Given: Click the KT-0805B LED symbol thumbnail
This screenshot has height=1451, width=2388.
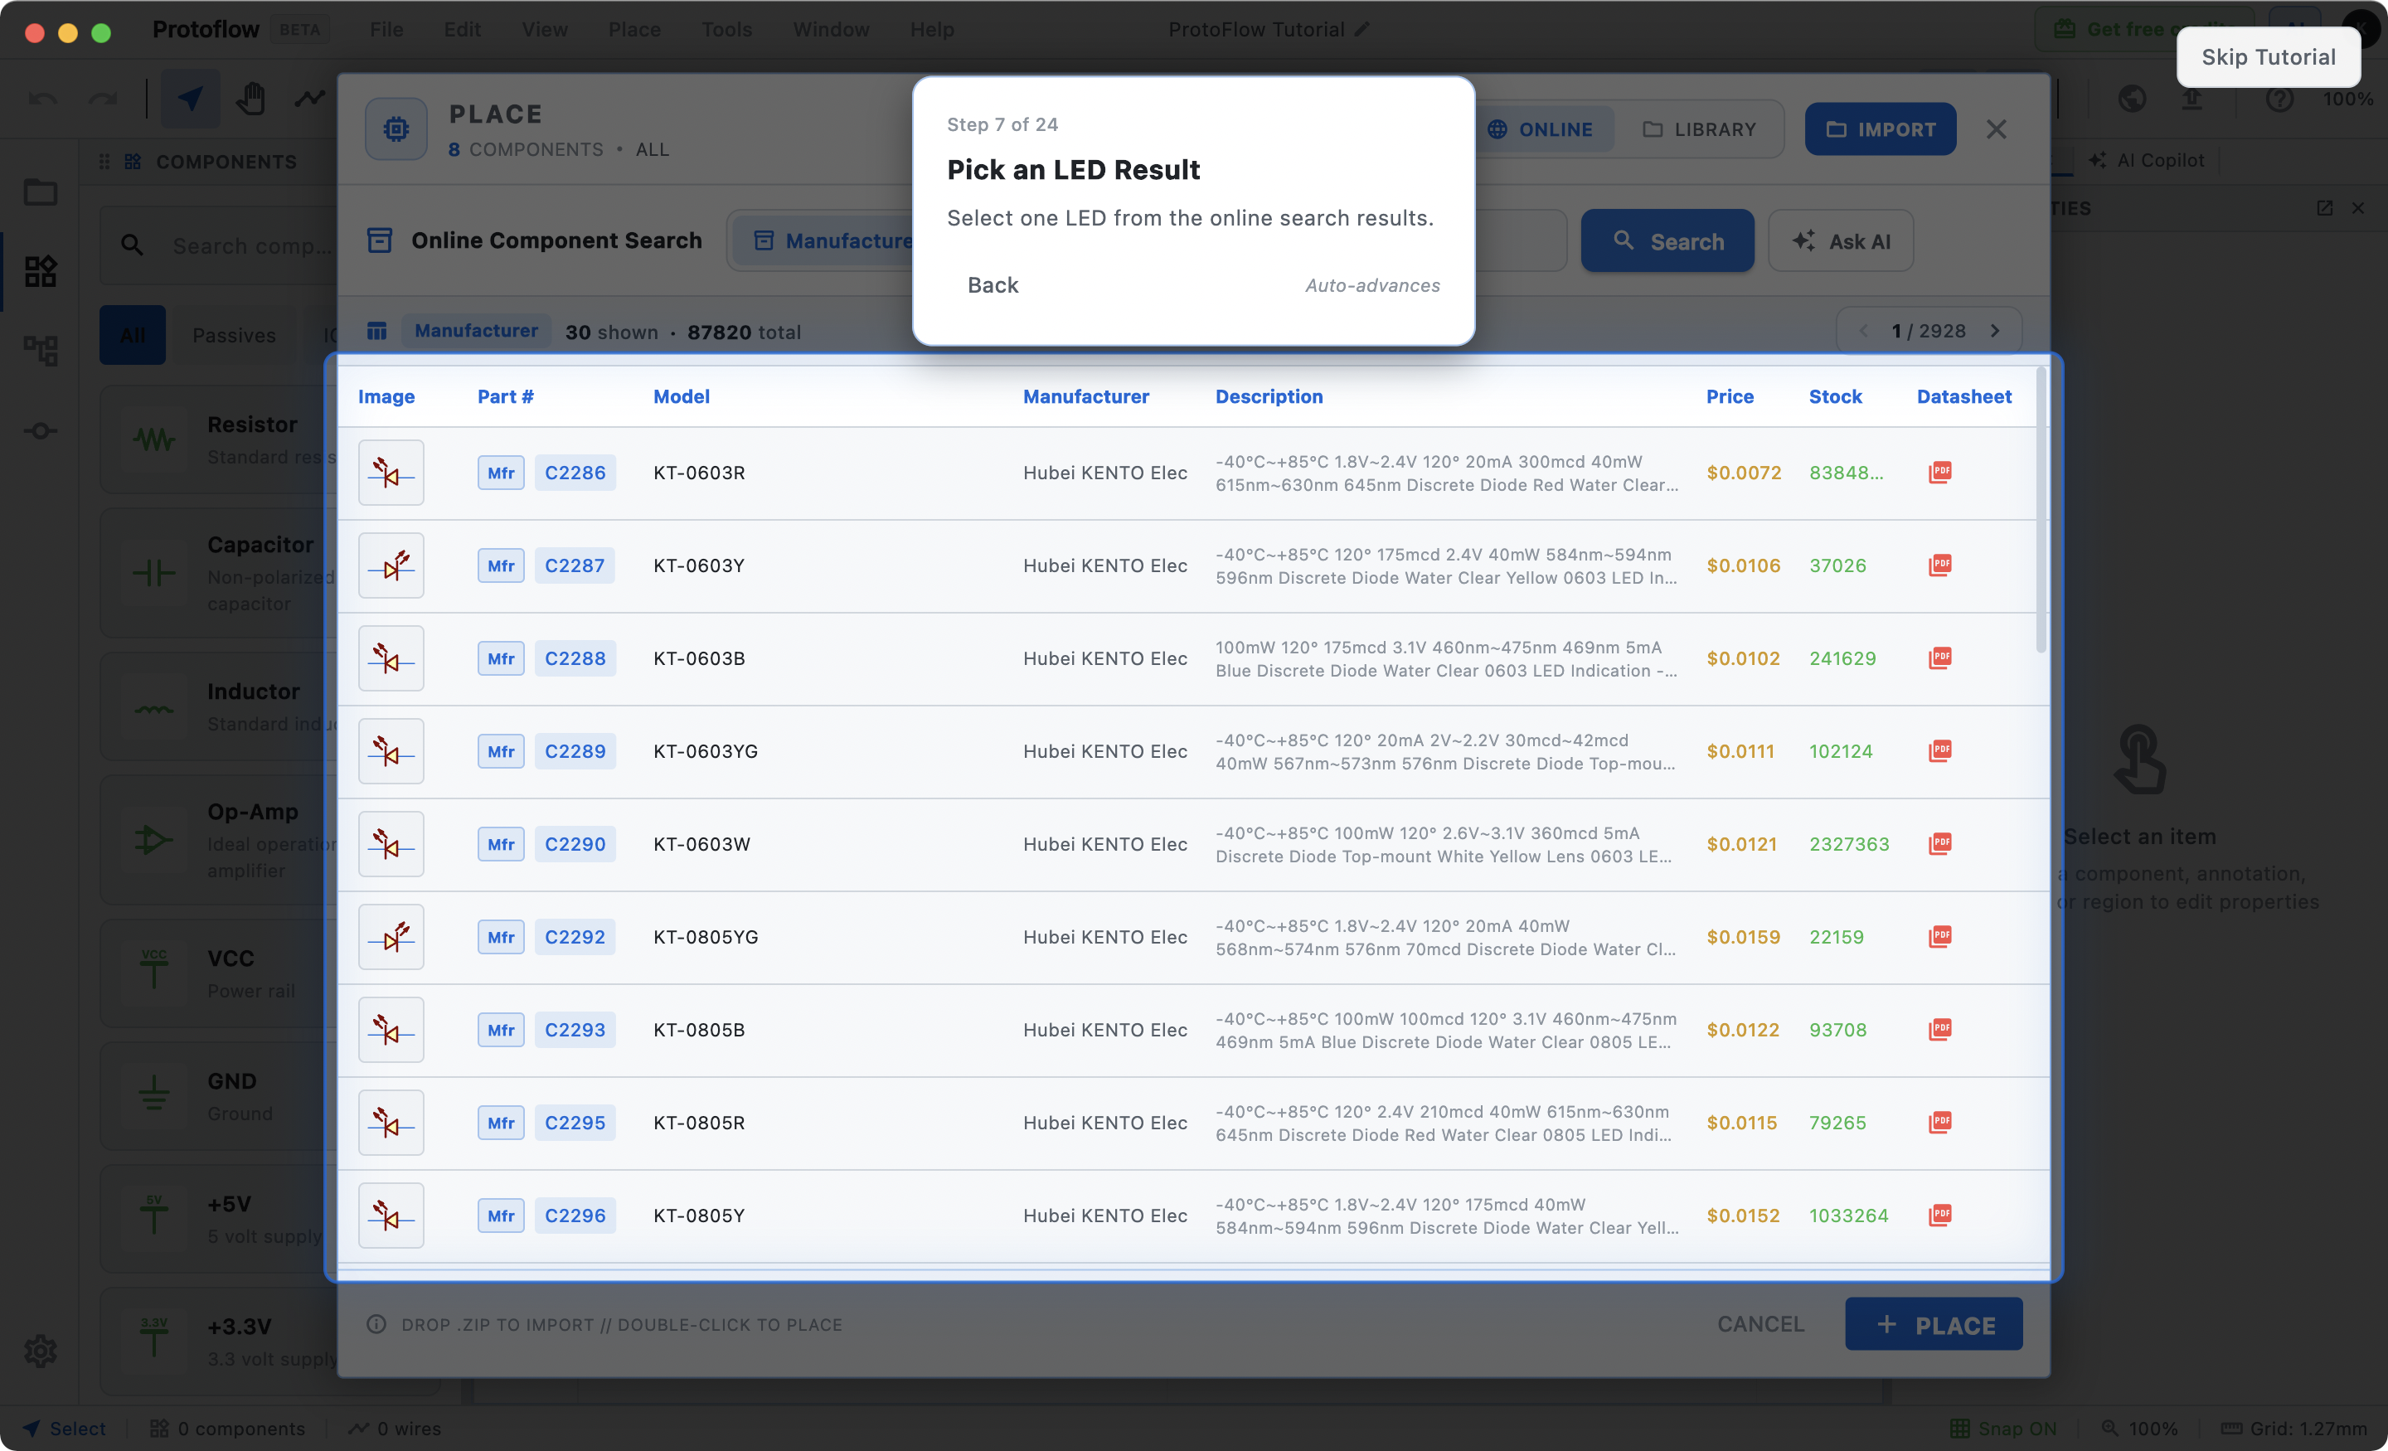Looking at the screenshot, I should [391, 1031].
